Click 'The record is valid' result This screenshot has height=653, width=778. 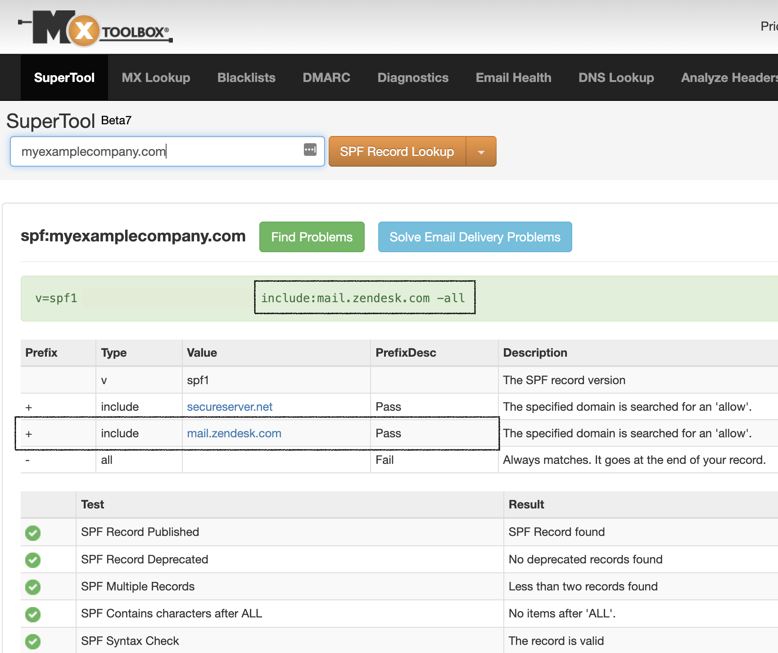click(556, 641)
